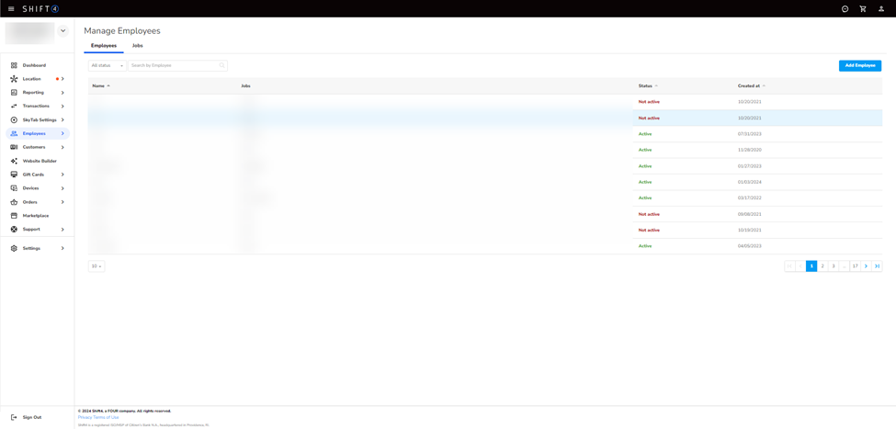Expand the Transactions submenu chevron

click(x=62, y=107)
